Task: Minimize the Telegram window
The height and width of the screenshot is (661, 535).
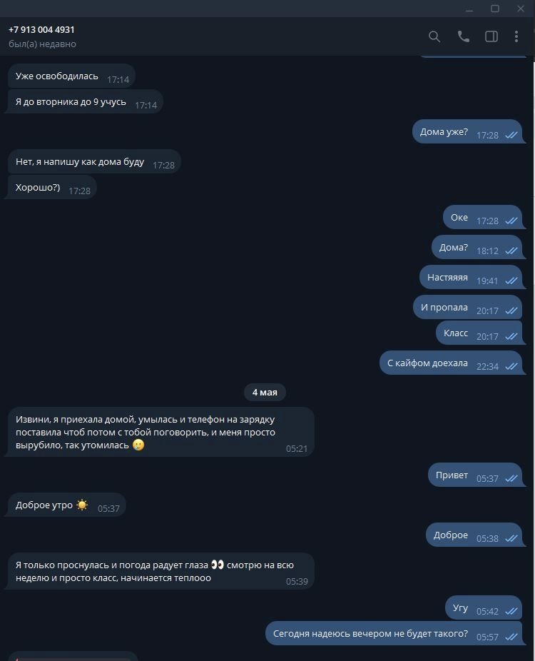Action: [469, 9]
